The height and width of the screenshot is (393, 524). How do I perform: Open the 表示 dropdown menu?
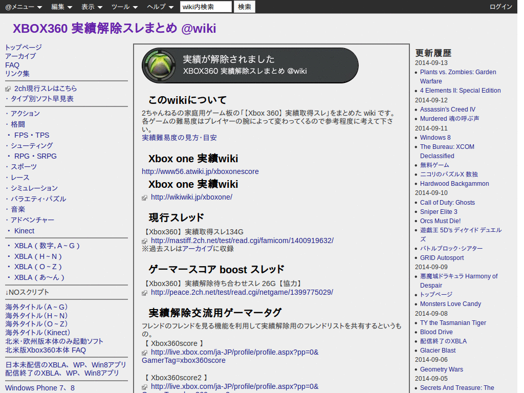coord(88,6)
